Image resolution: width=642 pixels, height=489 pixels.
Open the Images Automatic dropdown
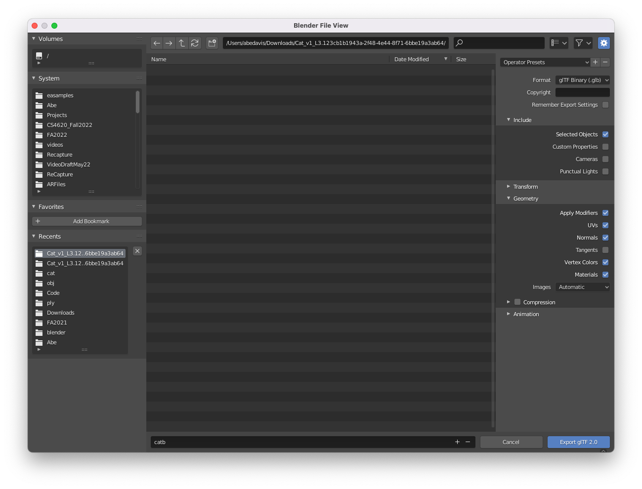(583, 287)
